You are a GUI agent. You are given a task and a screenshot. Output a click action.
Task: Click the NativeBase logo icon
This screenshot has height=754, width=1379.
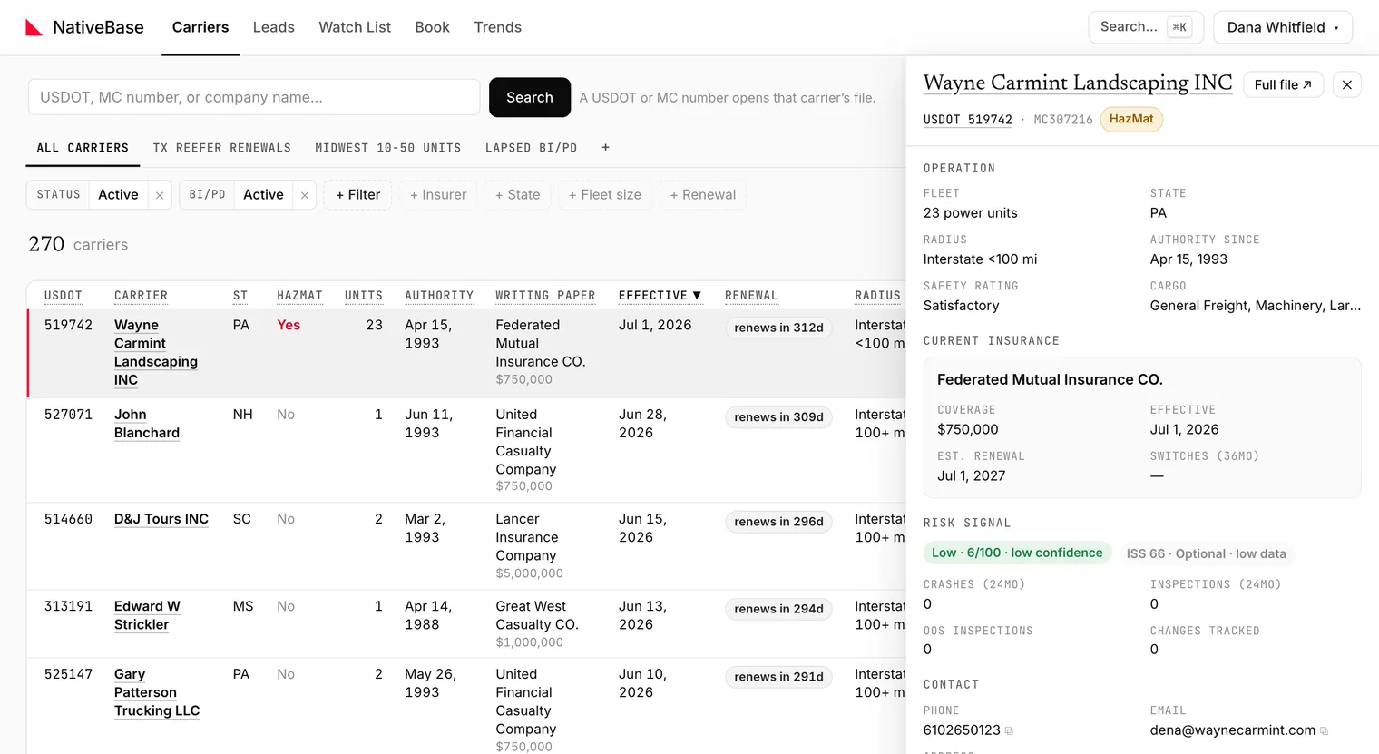[x=34, y=27]
